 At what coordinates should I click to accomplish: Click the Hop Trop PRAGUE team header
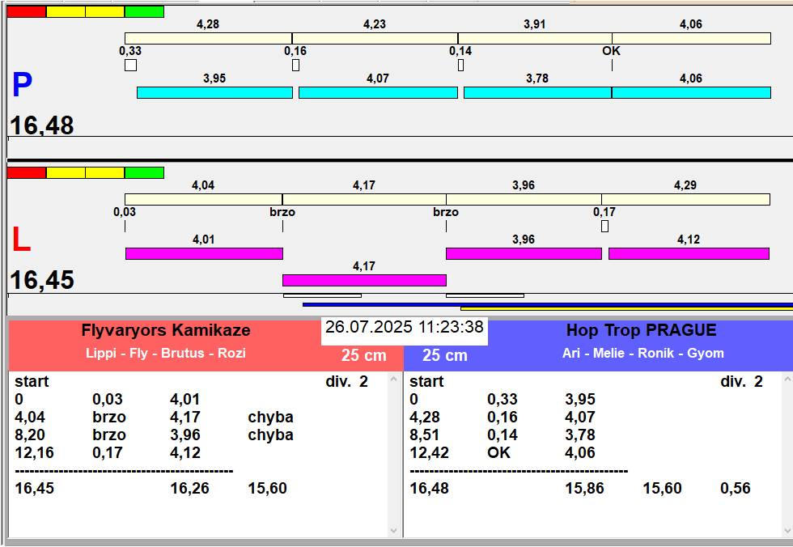point(641,331)
